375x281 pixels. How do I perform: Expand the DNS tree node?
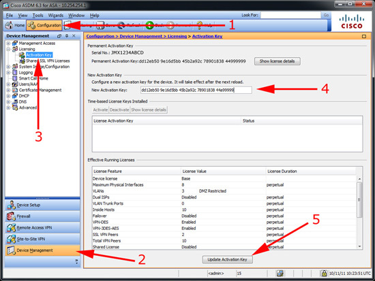[x=8, y=101]
